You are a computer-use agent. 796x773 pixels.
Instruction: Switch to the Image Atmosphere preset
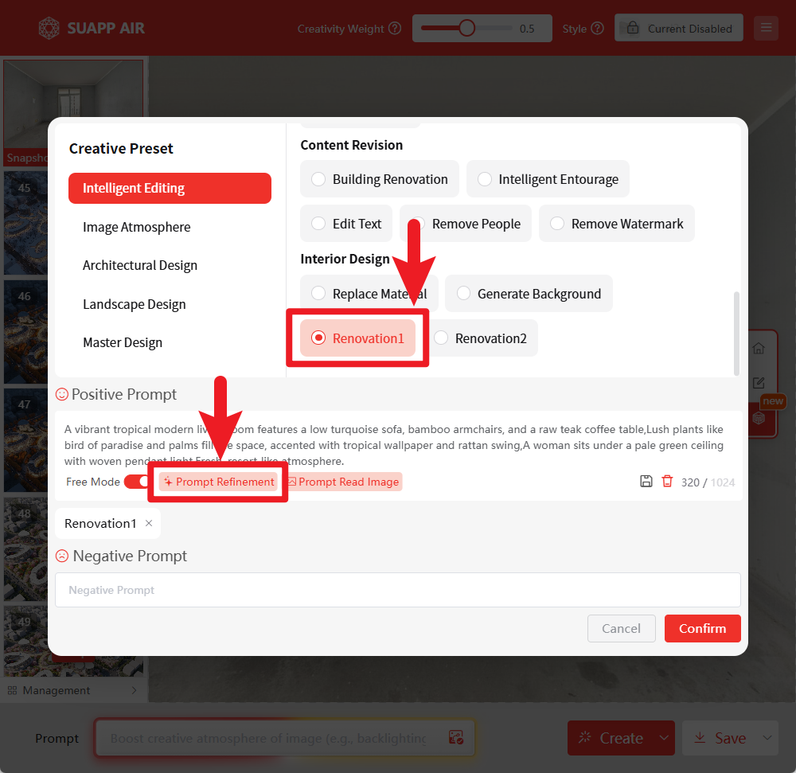(x=137, y=227)
